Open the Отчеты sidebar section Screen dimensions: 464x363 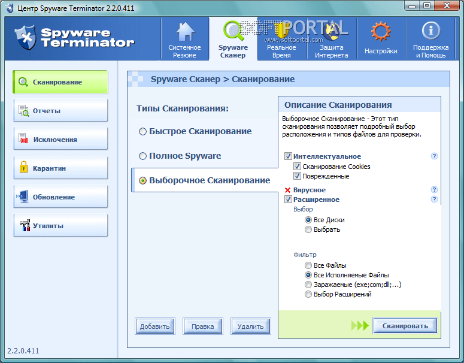click(x=60, y=110)
